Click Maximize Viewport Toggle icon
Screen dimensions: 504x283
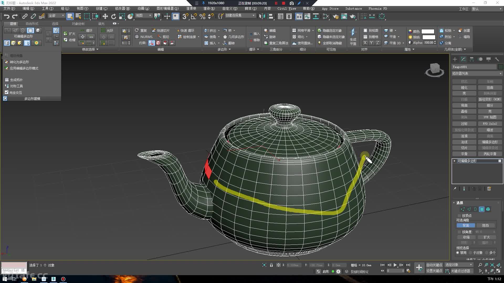click(498, 271)
